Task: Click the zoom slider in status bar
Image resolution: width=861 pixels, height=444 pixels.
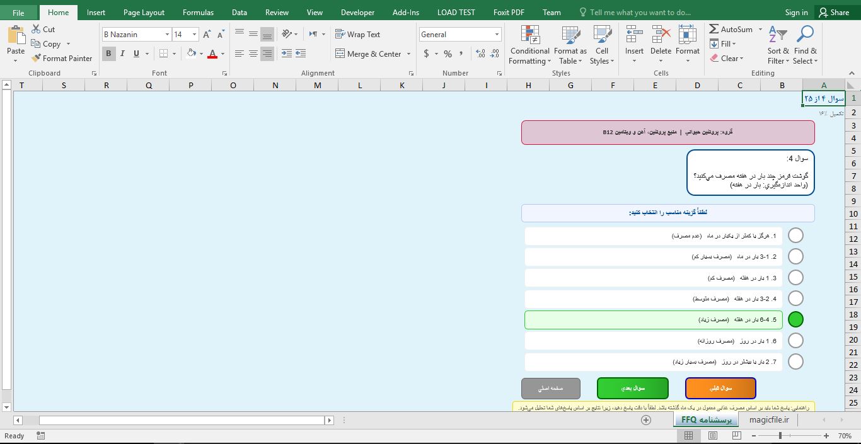Action: 780,436
